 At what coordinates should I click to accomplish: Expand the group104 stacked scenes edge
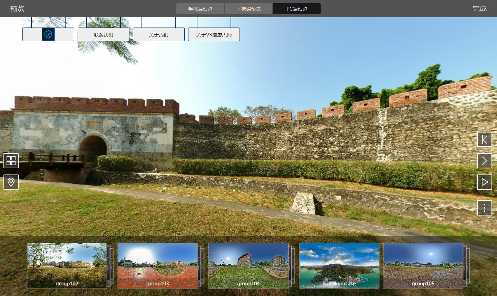pyautogui.click(x=292, y=266)
